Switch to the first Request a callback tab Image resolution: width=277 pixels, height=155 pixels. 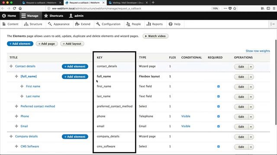coord(42,3)
